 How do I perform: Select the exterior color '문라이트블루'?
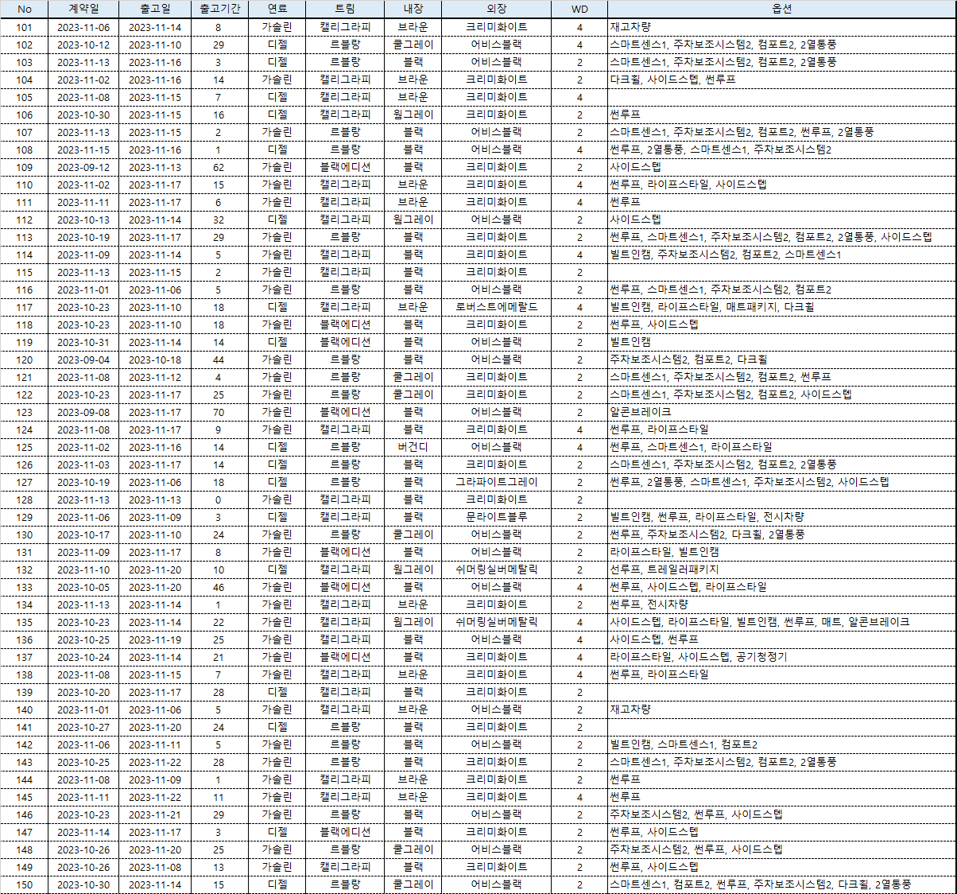pos(497,517)
